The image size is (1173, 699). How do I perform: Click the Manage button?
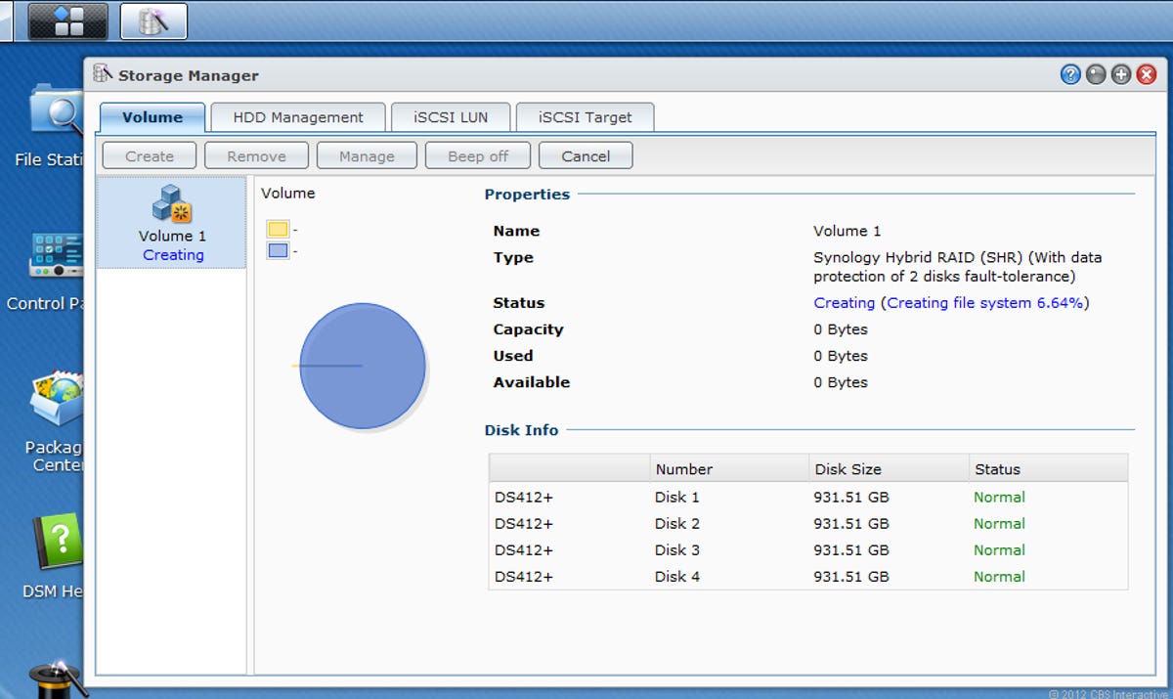[x=367, y=155]
